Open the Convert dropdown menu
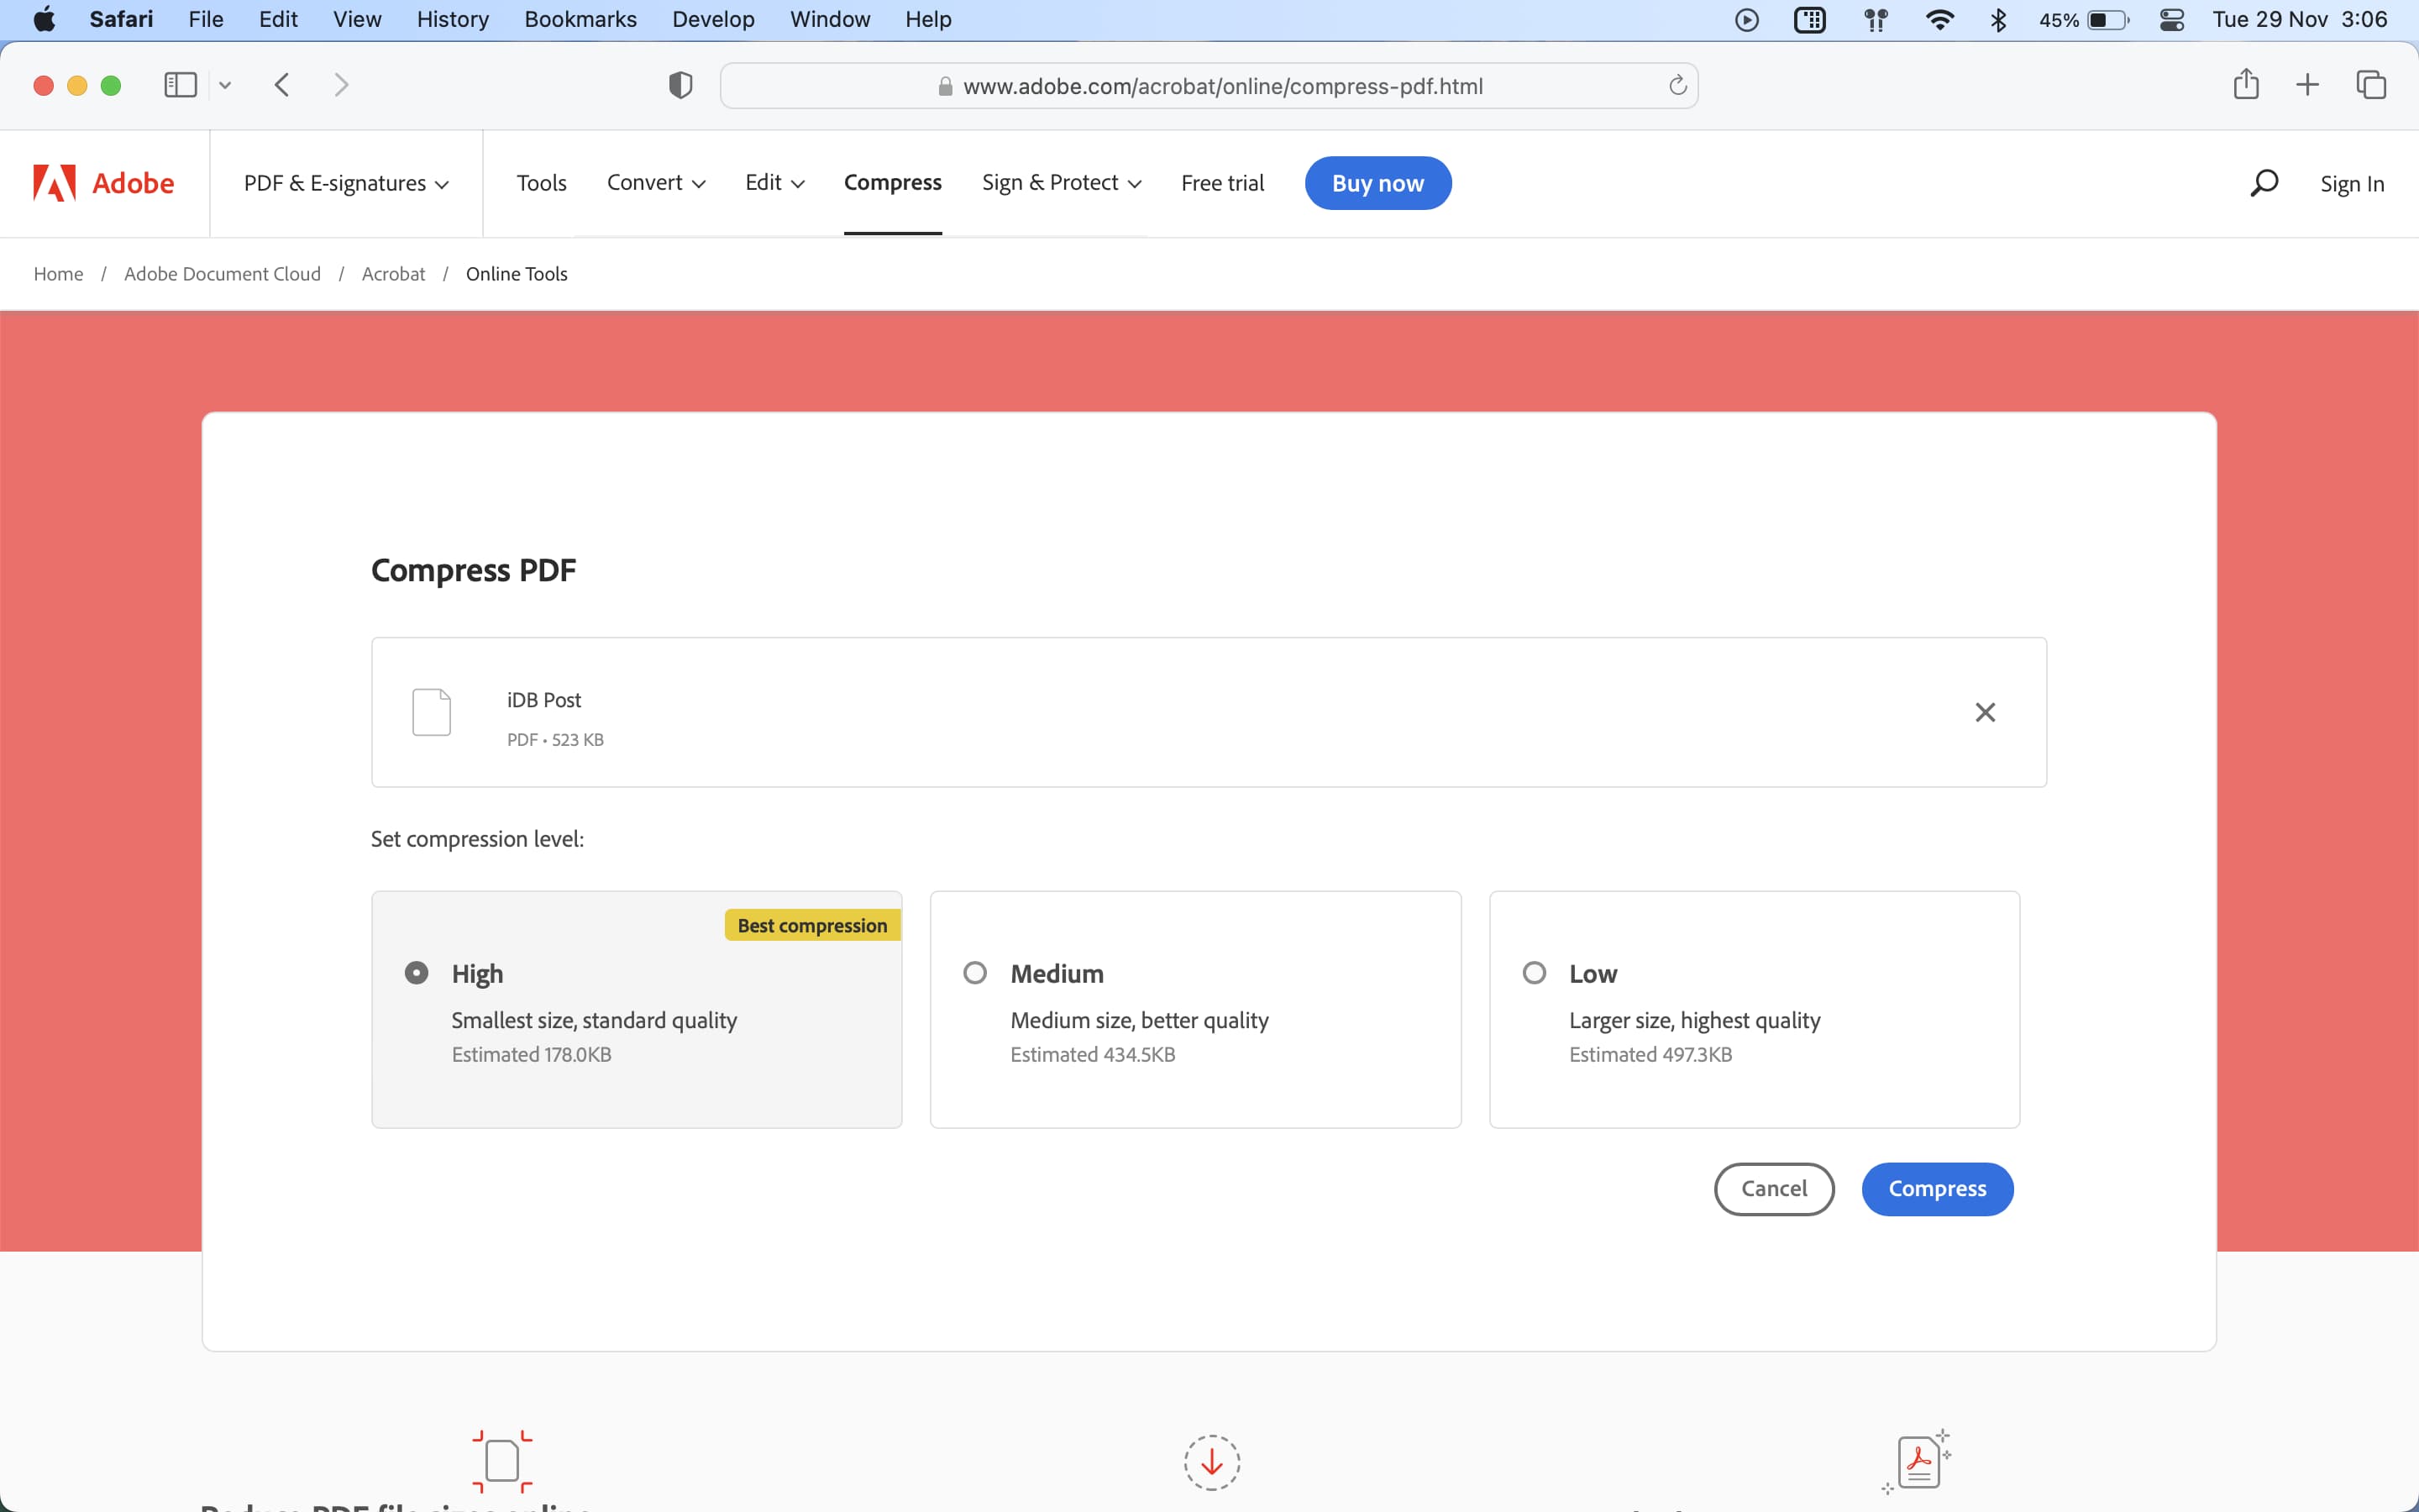The image size is (2419, 1512). click(656, 183)
